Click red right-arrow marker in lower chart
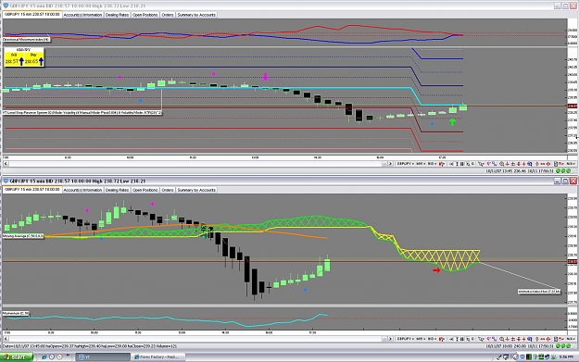The width and height of the screenshot is (579, 362). (436, 270)
